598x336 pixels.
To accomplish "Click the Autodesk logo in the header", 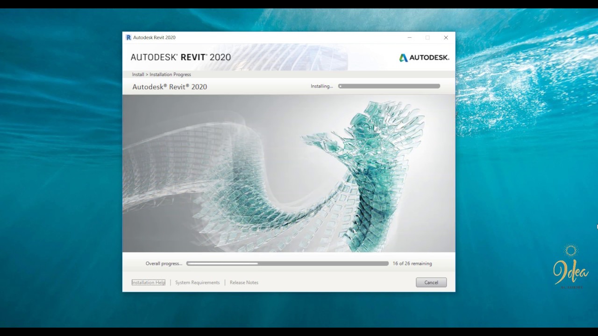I will (x=424, y=57).
